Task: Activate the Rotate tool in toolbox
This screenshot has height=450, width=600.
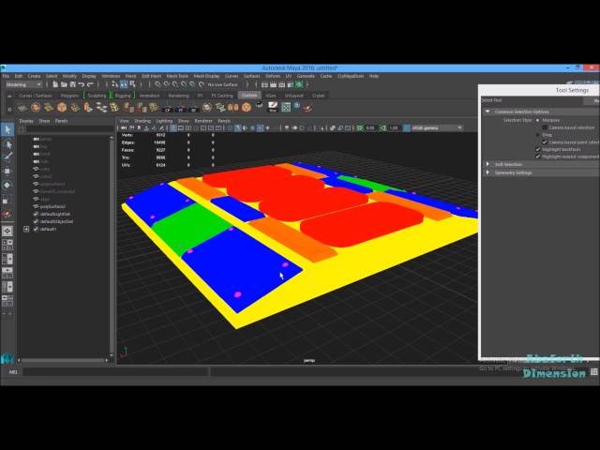Action: click(7, 186)
